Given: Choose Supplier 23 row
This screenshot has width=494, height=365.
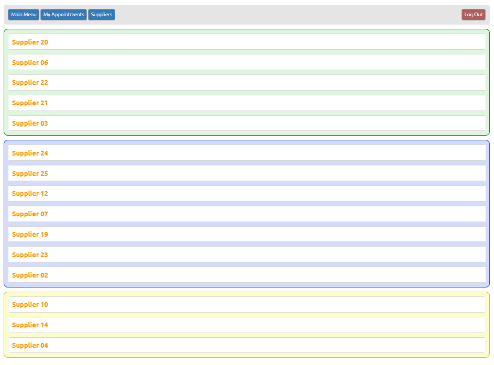Looking at the screenshot, I should click(247, 255).
